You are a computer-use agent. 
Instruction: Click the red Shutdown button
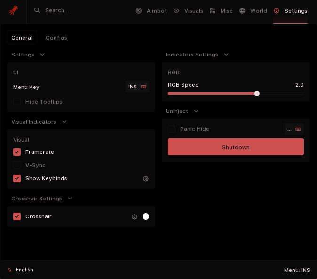point(236,147)
